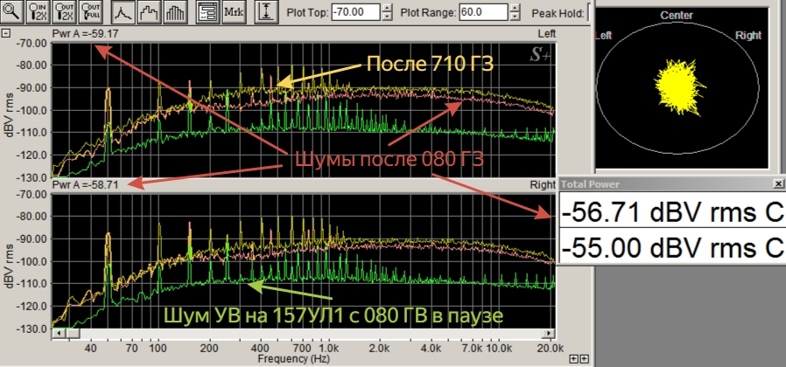
Task: Click the Center label in phase scope
Action: [677, 16]
